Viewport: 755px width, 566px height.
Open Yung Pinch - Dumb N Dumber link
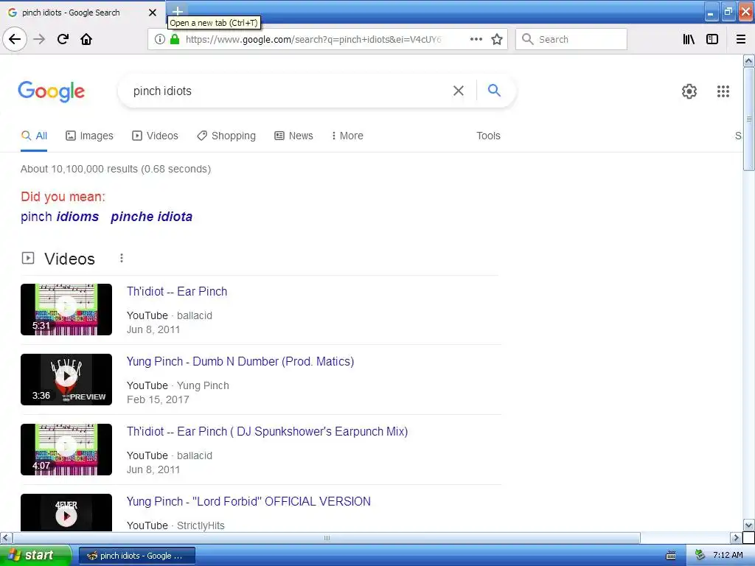[240, 361]
